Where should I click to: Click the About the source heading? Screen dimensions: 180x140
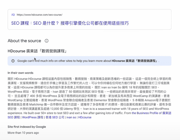[x=24, y=41]
